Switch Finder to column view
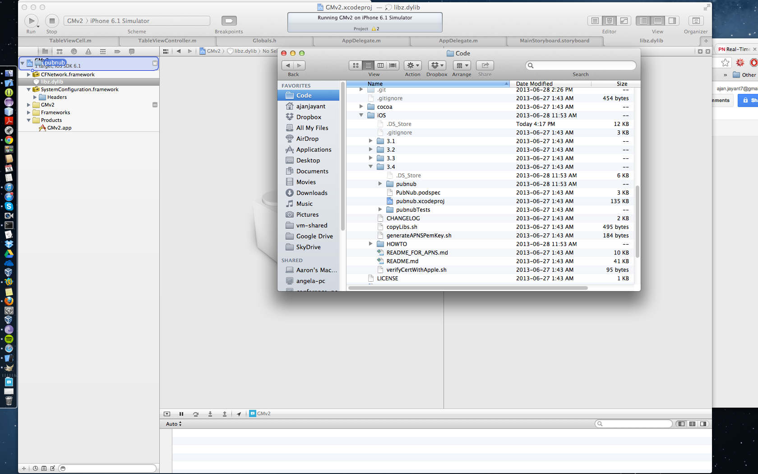The image size is (758, 474). pyautogui.click(x=380, y=65)
